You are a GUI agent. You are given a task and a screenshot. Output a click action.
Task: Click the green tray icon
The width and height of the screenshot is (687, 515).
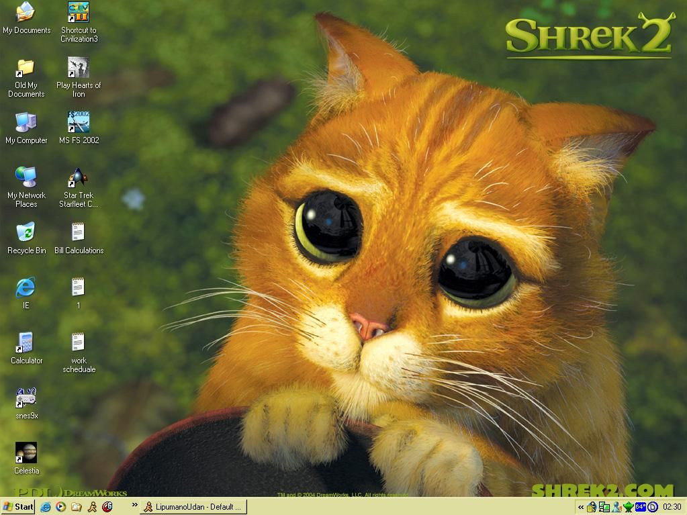point(629,507)
